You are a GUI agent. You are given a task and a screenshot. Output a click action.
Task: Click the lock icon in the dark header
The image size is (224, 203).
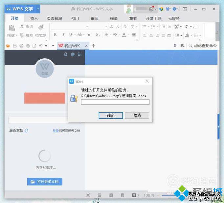(x=66, y=54)
